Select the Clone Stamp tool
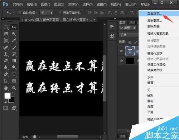179x140 pixels. tap(6, 54)
